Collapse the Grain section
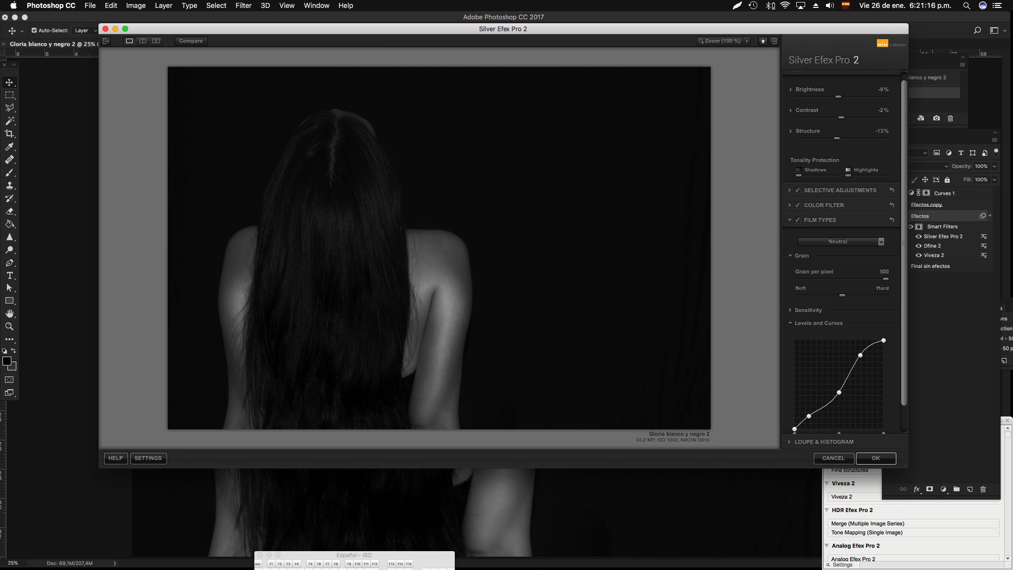The image size is (1013, 570). 790,256
